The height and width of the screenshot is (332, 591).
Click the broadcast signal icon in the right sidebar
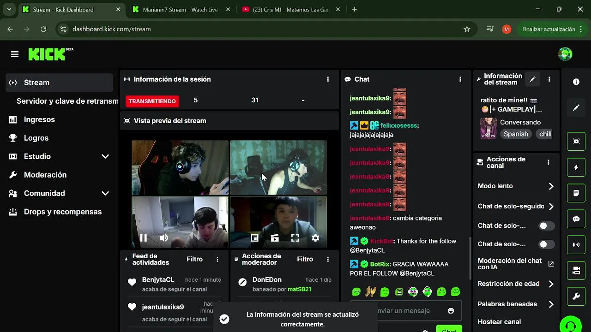[576, 245]
